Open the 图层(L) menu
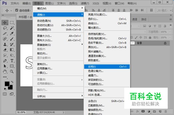The width and height of the screenshot is (174, 115). 50,4
